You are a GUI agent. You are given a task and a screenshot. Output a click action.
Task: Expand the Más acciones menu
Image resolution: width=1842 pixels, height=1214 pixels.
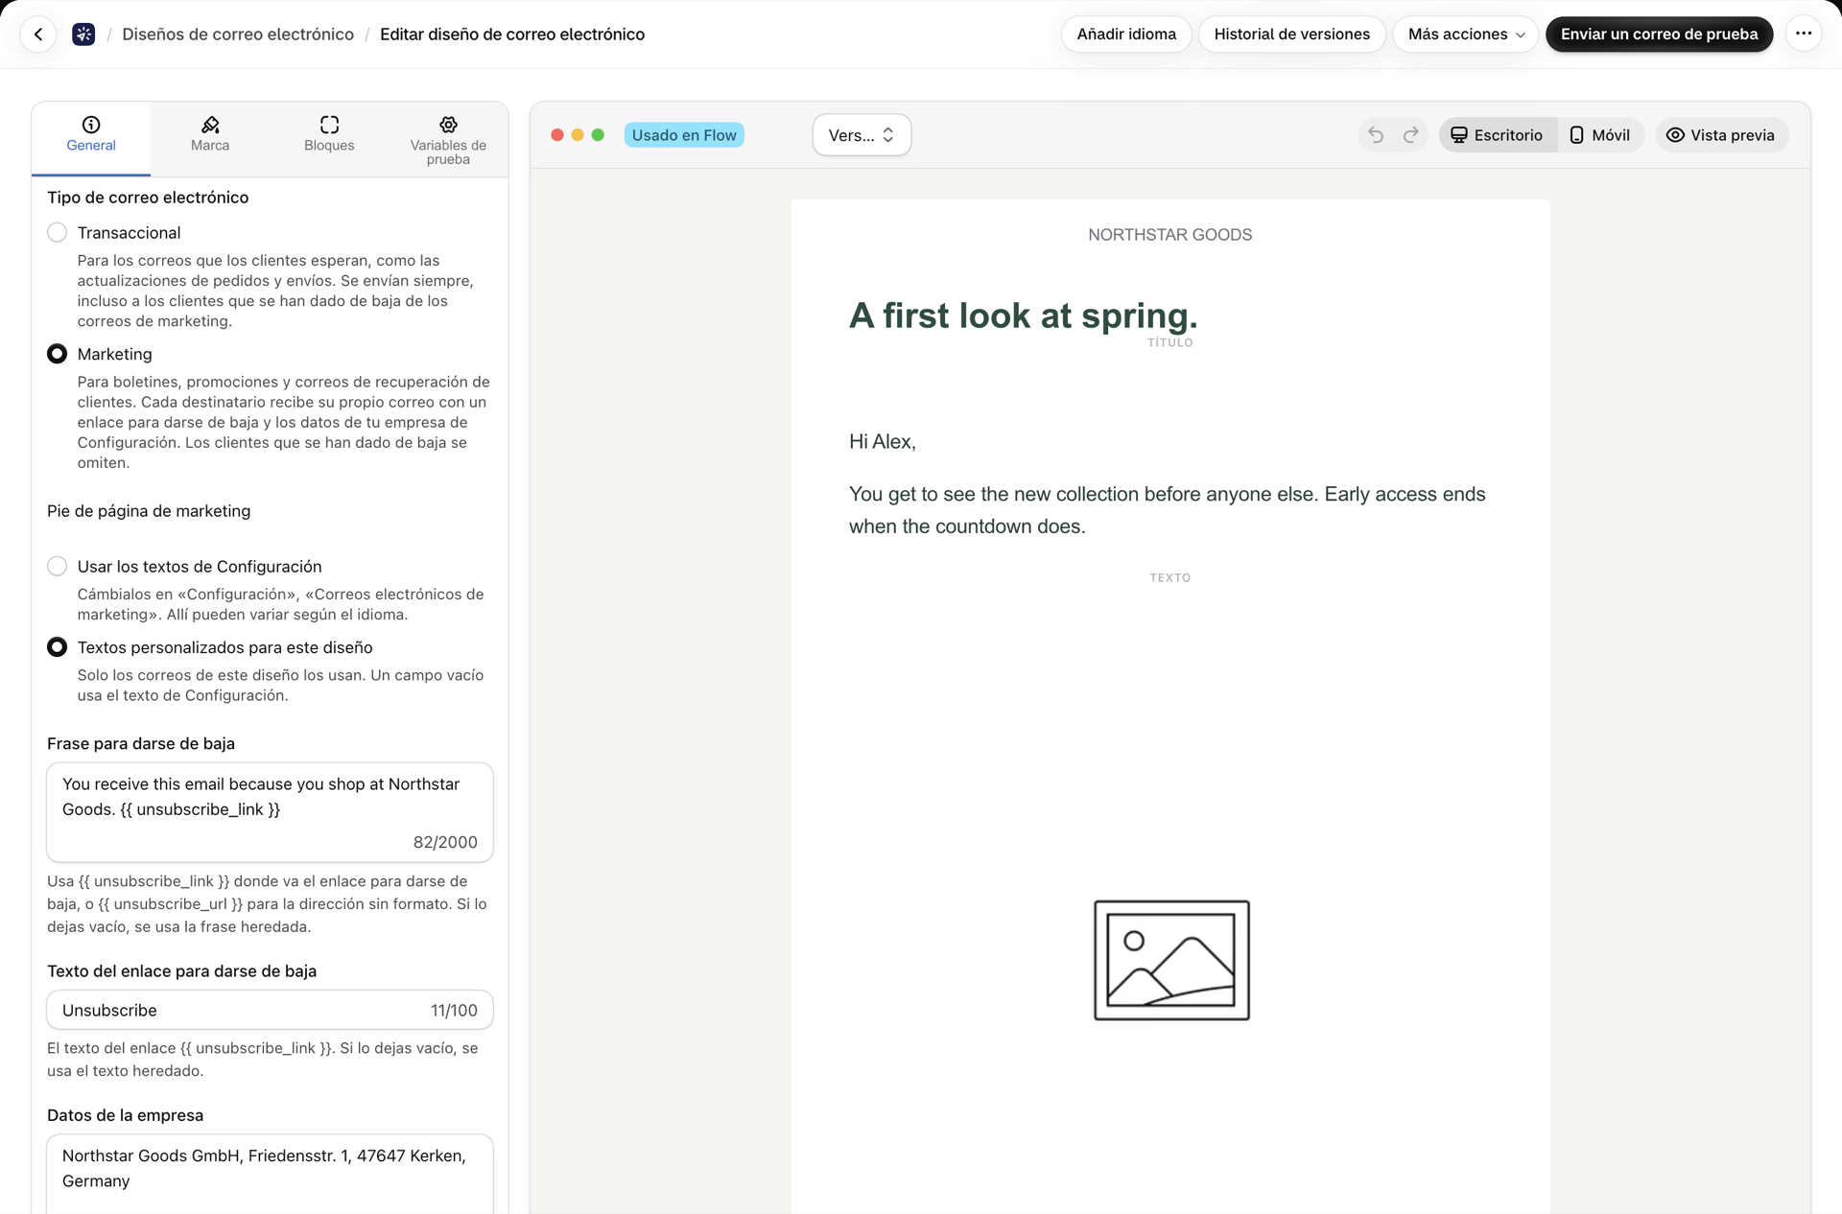click(1465, 35)
